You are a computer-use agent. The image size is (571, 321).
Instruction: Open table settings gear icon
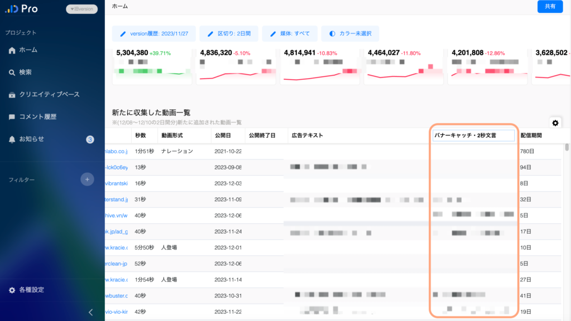[555, 123]
